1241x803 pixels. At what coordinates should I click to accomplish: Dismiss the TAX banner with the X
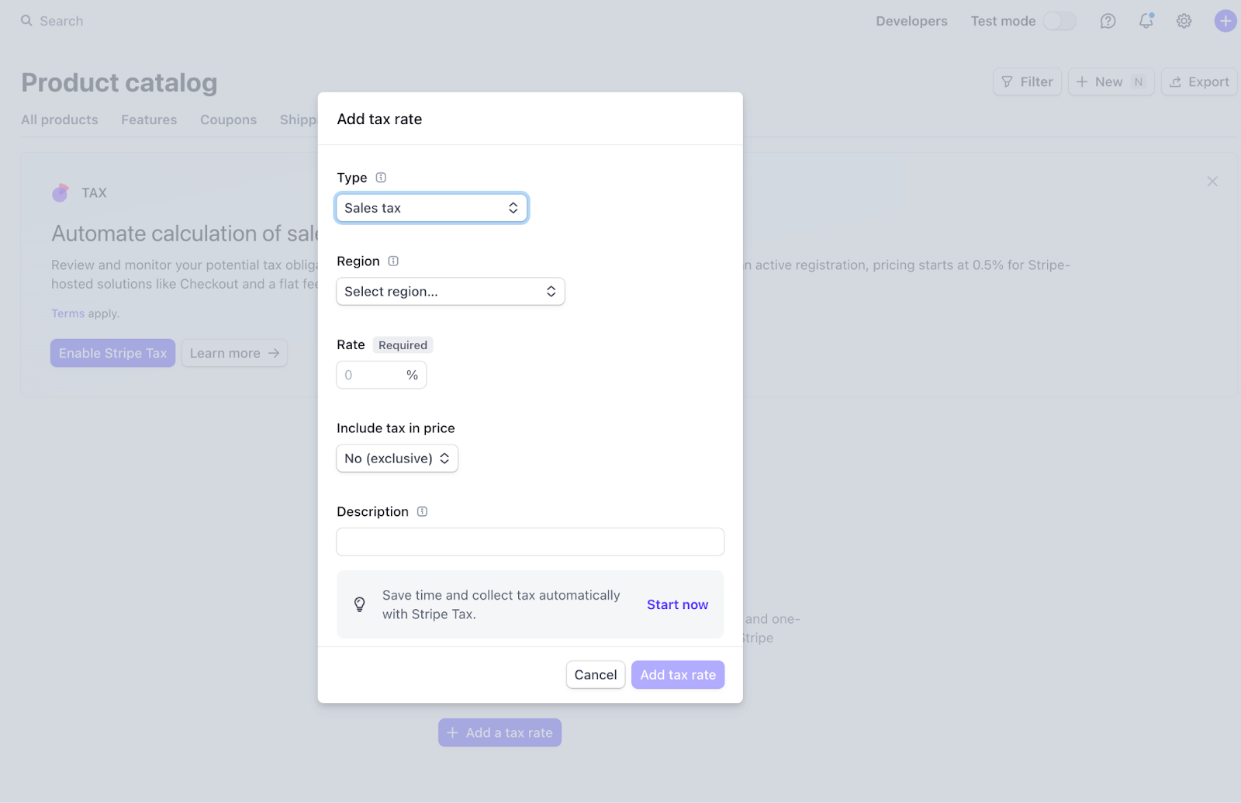click(1212, 182)
